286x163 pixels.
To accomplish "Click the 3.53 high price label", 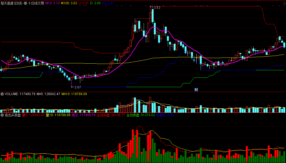I will point(157,8).
